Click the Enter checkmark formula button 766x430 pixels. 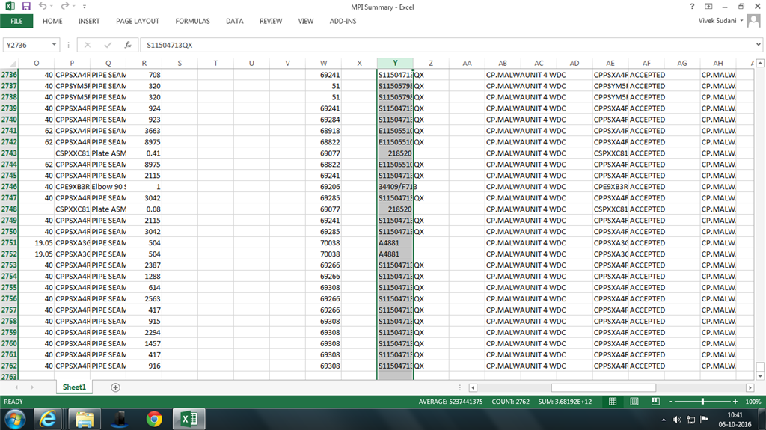(108, 45)
